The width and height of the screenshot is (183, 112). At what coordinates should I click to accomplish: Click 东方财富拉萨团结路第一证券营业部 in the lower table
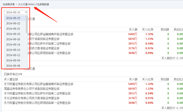pos(37,103)
